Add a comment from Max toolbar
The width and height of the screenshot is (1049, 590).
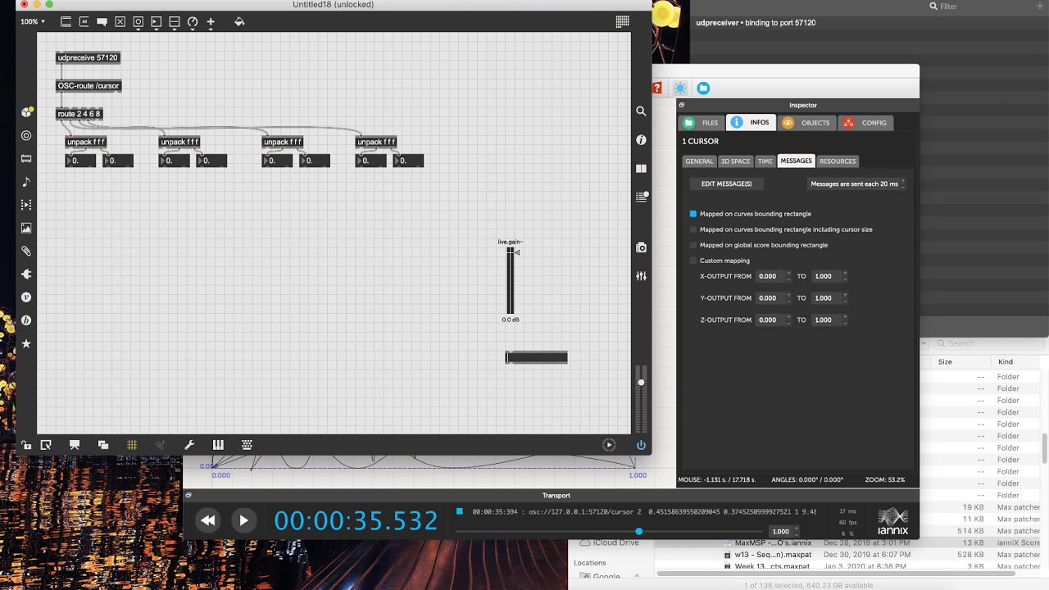click(x=102, y=21)
